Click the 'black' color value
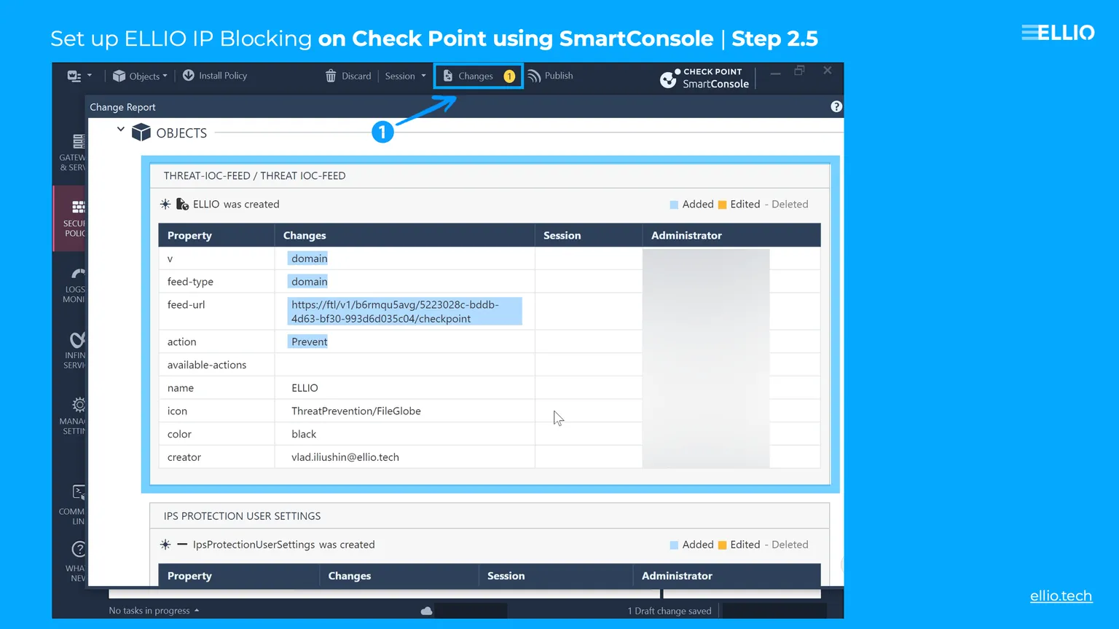The height and width of the screenshot is (629, 1119). tap(304, 434)
